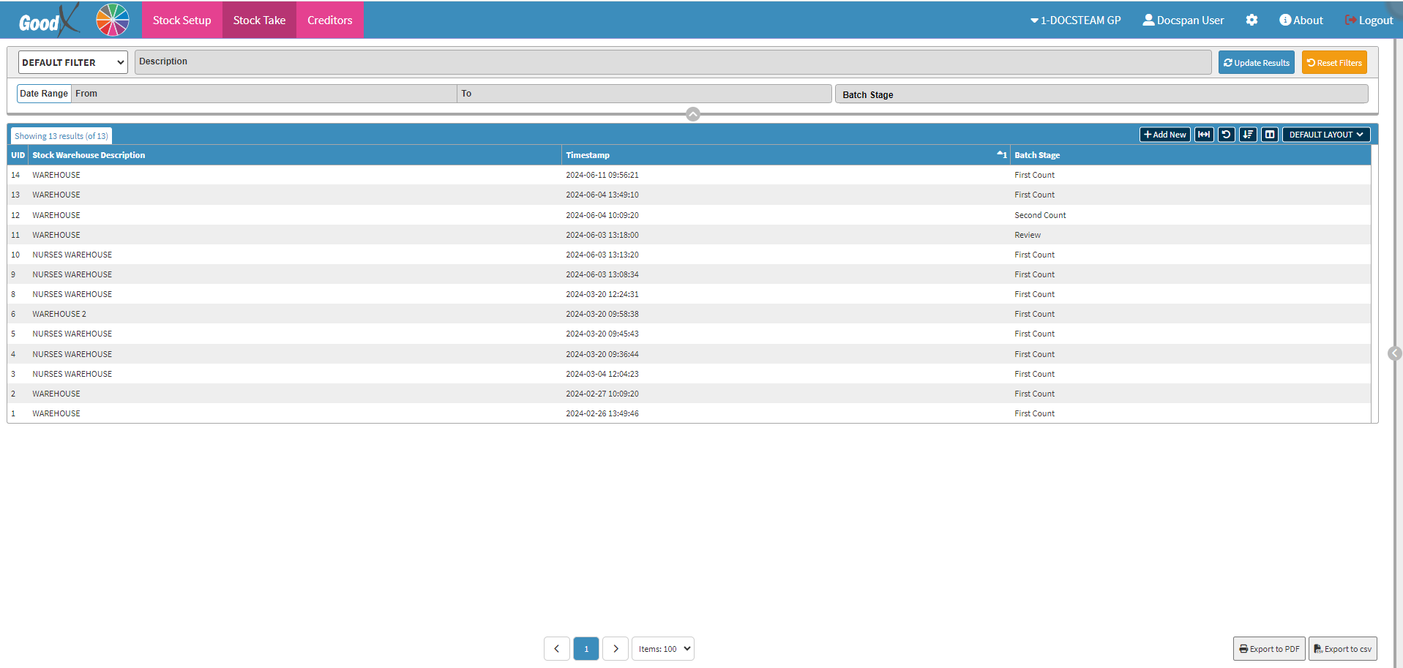Expand the right side panel arrow
Screen dimensions: 1403x668
(1394, 353)
